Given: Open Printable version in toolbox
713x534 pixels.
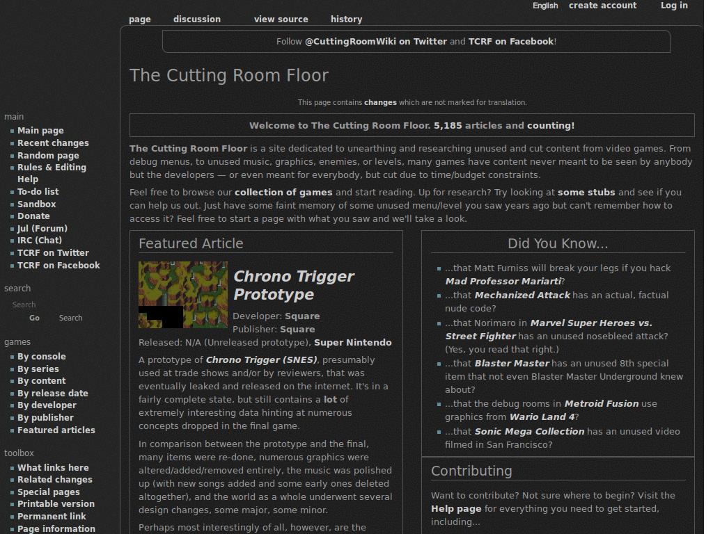Looking at the screenshot, I should tap(56, 504).
